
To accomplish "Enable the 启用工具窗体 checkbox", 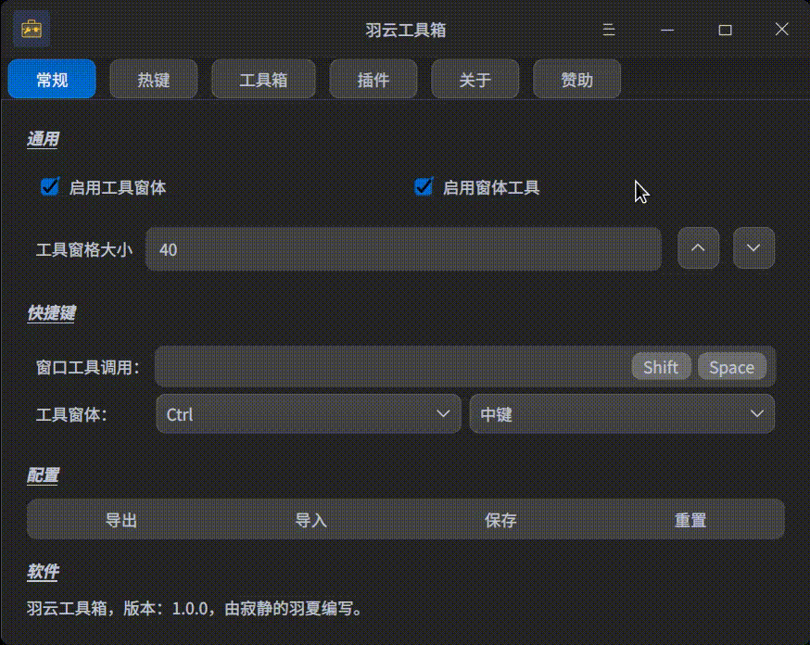I will pos(48,186).
